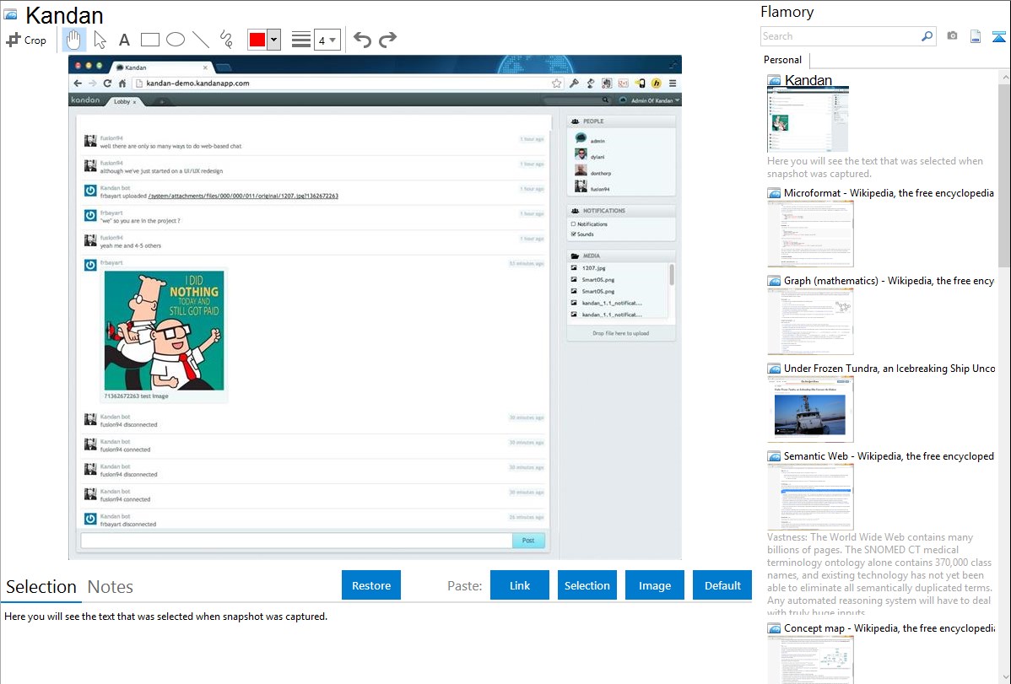Click the Lobby tab in the Kandan snapshot
The height and width of the screenshot is (684, 1011).
tap(124, 101)
